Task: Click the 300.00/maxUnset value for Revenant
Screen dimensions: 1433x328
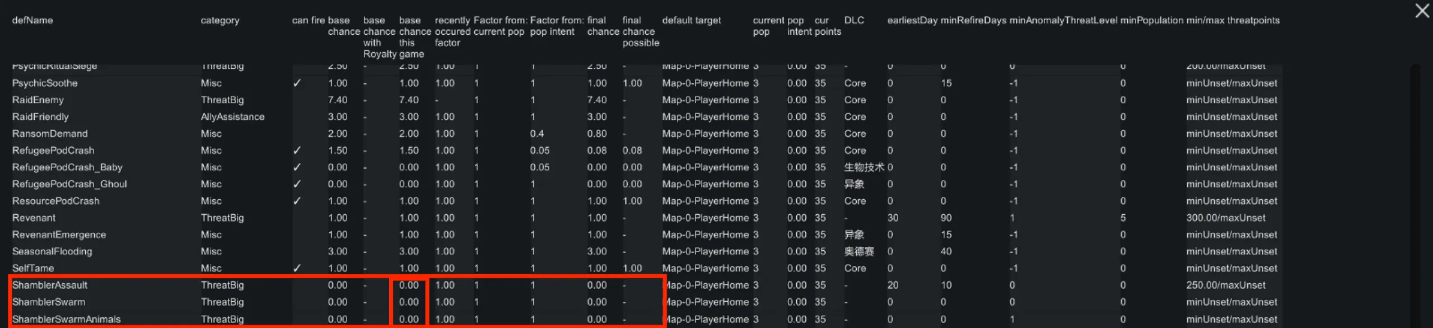Action: click(x=1225, y=218)
